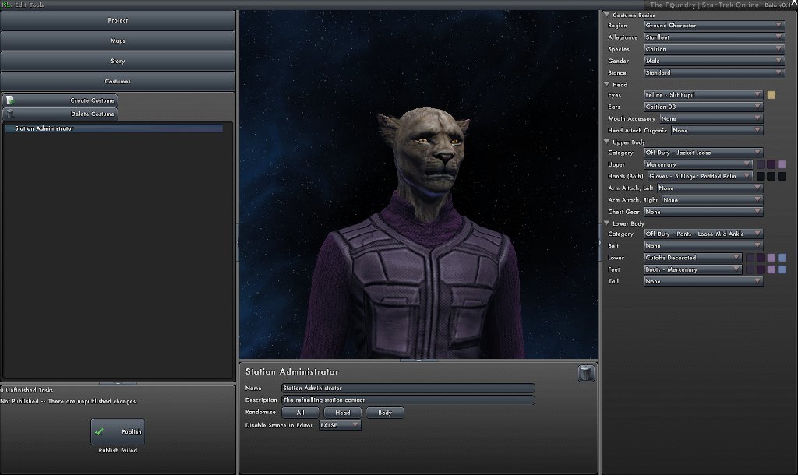Screen dimensions: 798x475
Task: Click the rightmost black Hands color swatch
Action: point(782,177)
